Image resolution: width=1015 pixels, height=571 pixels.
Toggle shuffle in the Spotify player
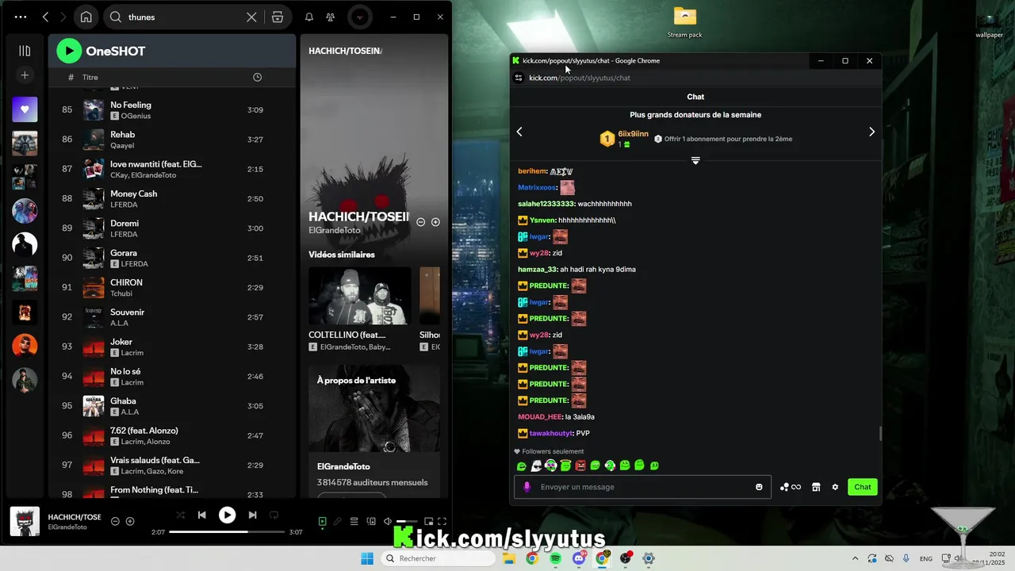[x=180, y=515]
